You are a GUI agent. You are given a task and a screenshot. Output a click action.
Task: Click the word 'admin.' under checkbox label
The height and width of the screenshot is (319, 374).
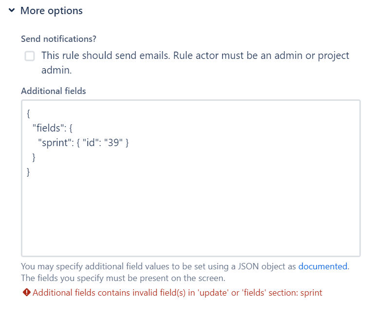tap(56, 70)
